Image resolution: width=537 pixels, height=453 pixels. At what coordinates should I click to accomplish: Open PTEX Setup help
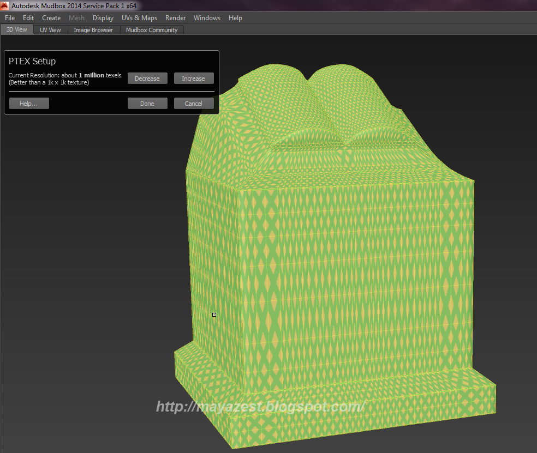(x=28, y=103)
